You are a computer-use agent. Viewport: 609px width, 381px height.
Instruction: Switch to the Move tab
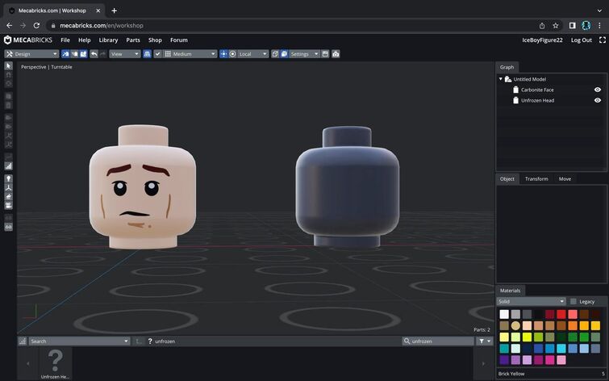[565, 179]
